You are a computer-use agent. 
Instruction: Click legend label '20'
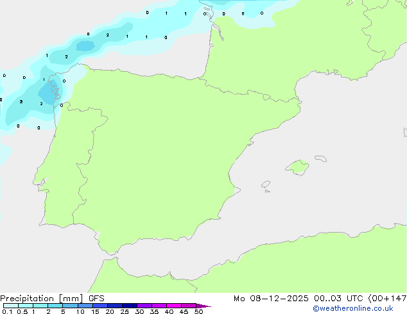tap(110, 311)
